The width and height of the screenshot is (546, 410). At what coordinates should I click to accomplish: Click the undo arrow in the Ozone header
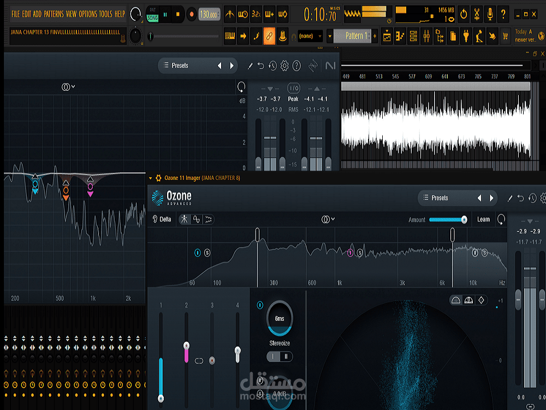[x=519, y=198]
